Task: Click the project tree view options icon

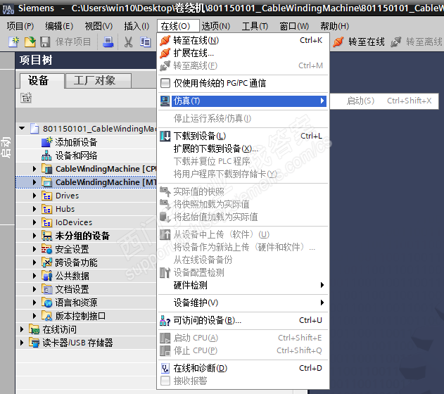Action: (x=26, y=98)
